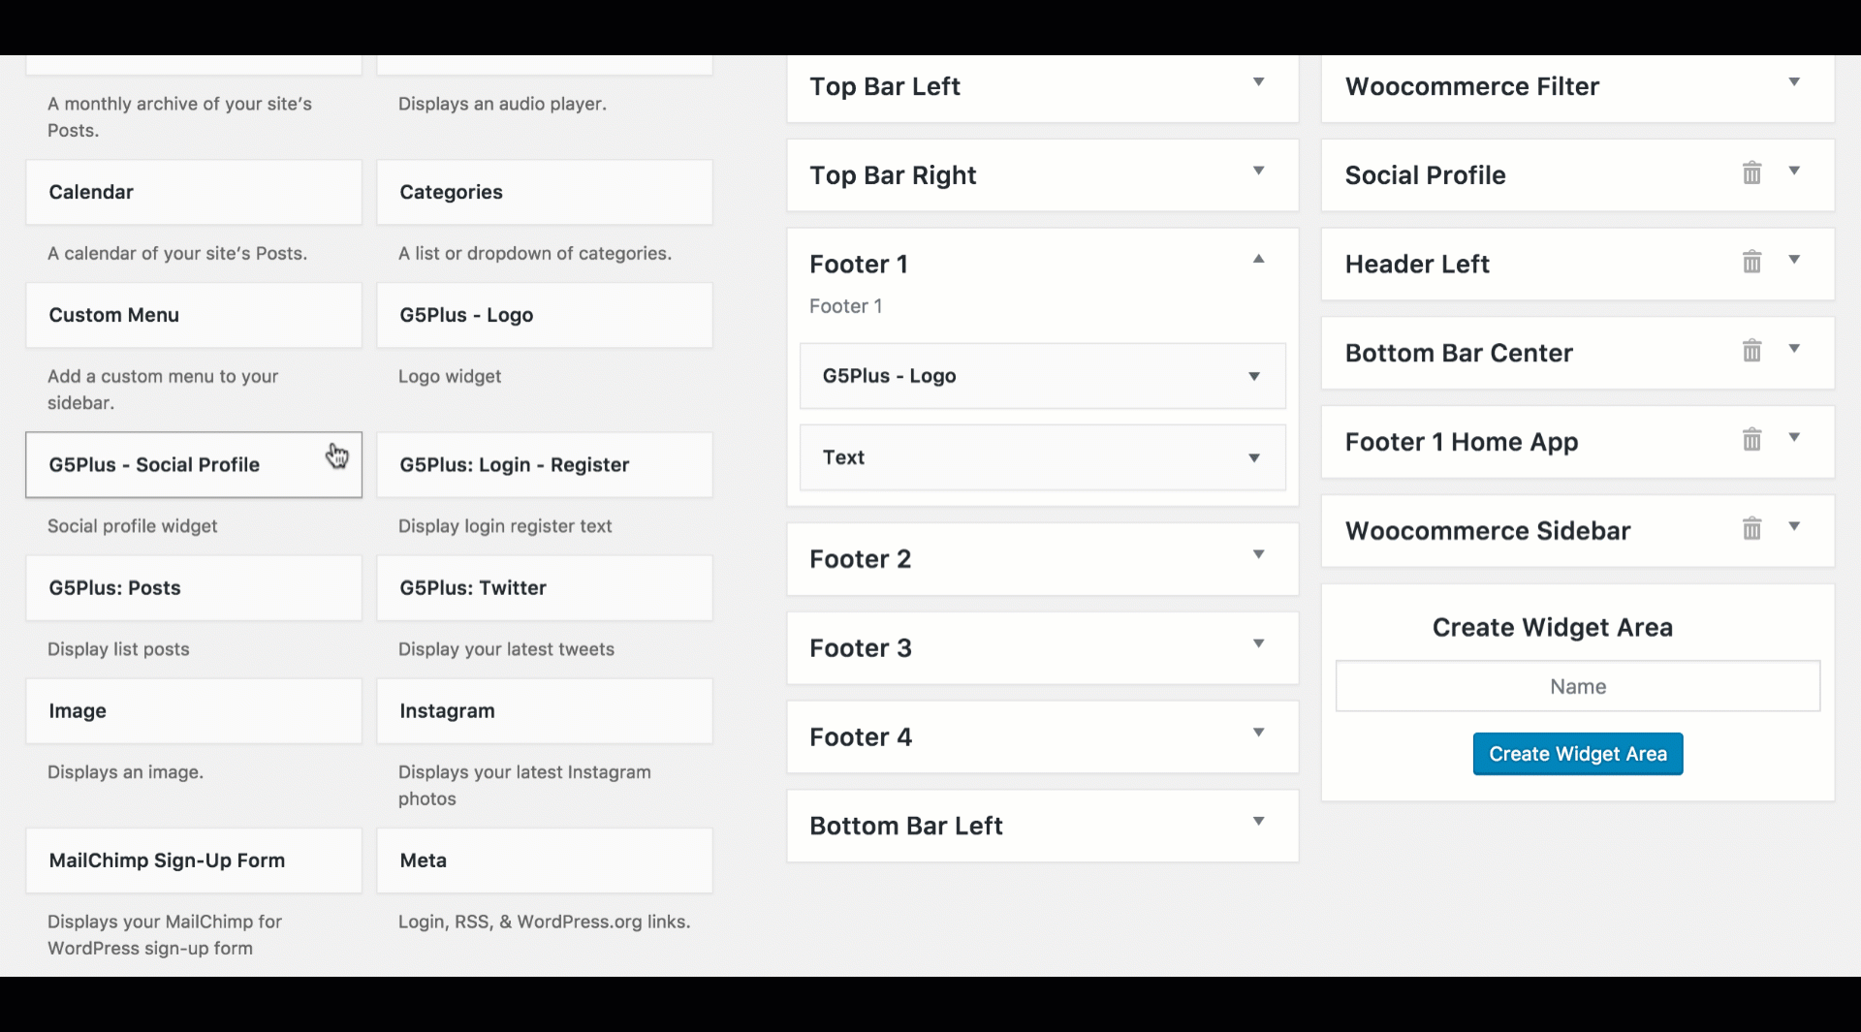Expand the Text widget in Footer 1
This screenshot has height=1032, width=1861.
point(1253,457)
